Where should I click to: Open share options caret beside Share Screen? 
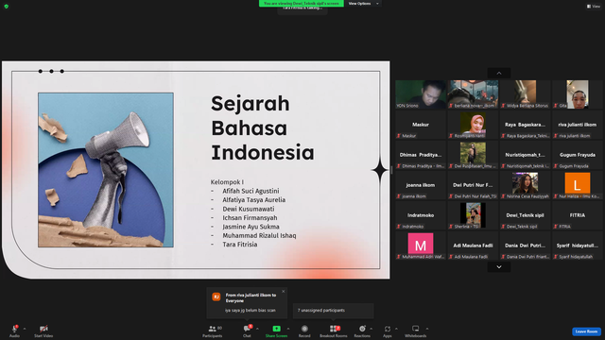(288, 329)
